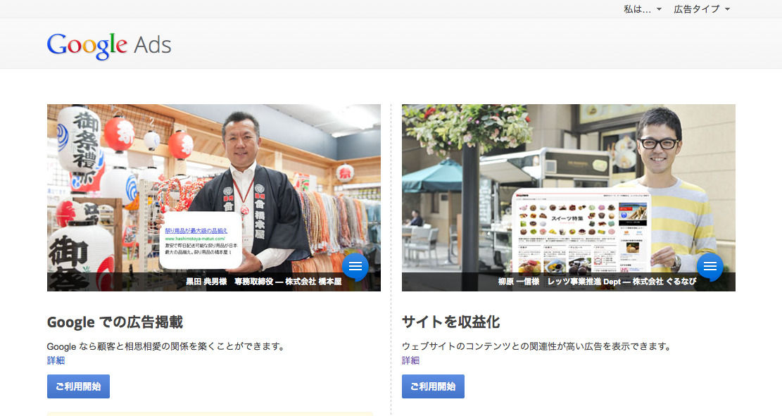Open the ぐるなび publisher photo
The width and height of the screenshot is (782, 416).
click(569, 198)
